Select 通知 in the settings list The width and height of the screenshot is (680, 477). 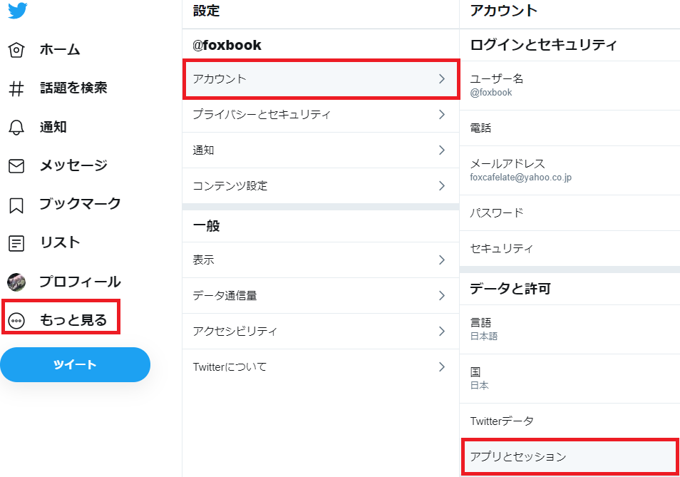321,150
